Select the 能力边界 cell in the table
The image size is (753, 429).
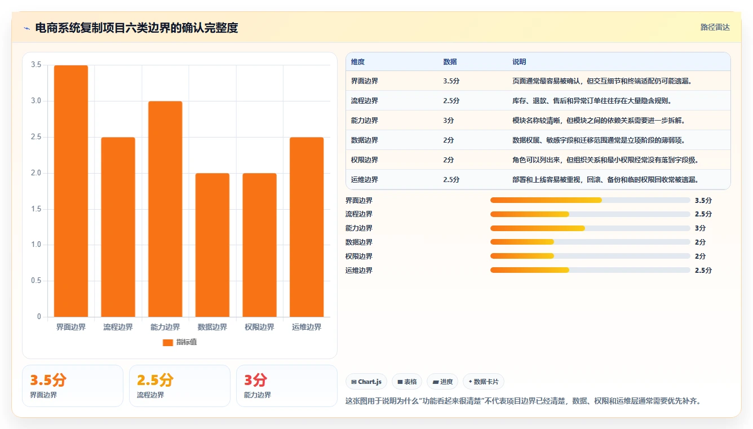[365, 121]
